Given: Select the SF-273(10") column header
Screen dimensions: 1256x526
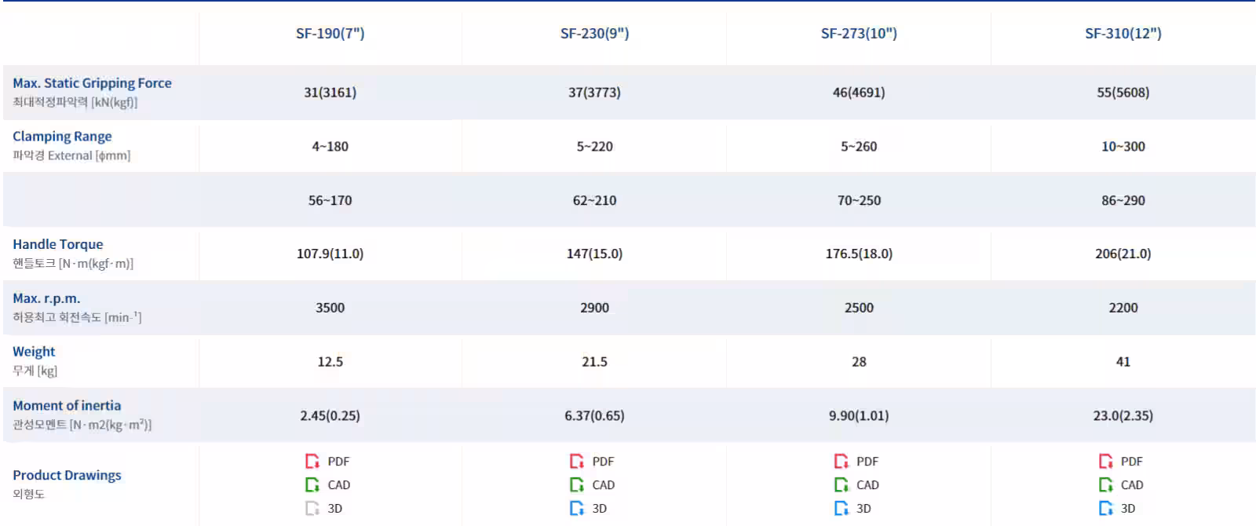Looking at the screenshot, I should coord(860,33).
